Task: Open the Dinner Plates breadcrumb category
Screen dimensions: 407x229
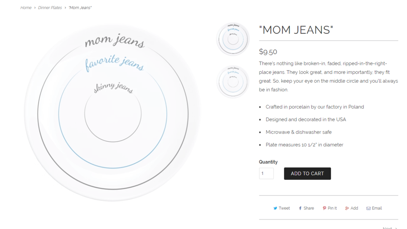Action: [x=50, y=8]
